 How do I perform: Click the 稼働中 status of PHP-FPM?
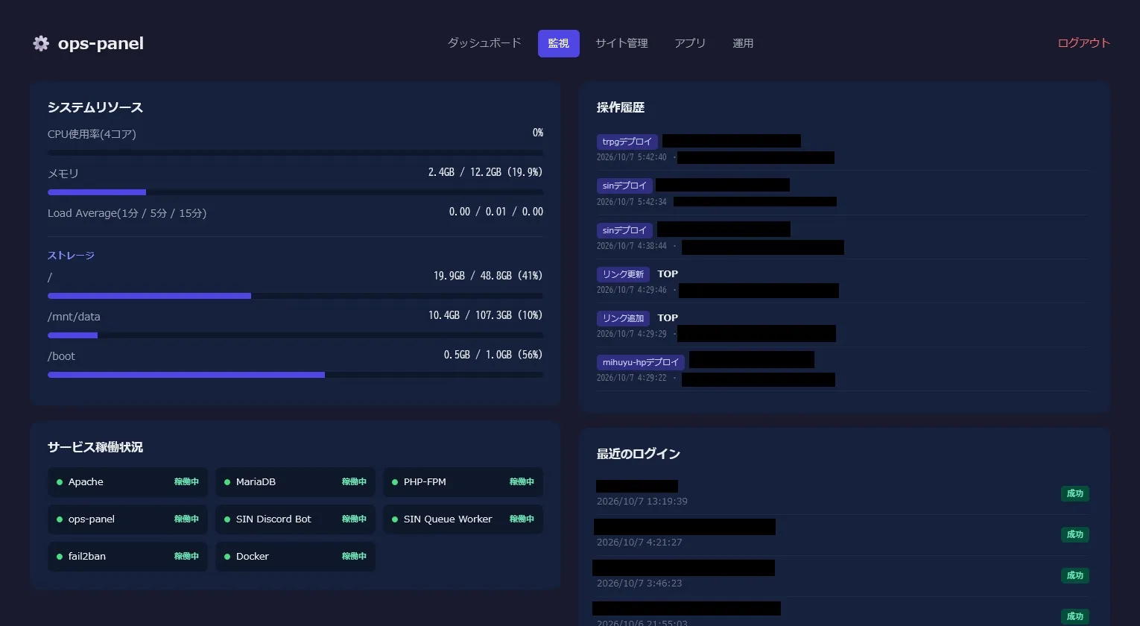tap(522, 482)
